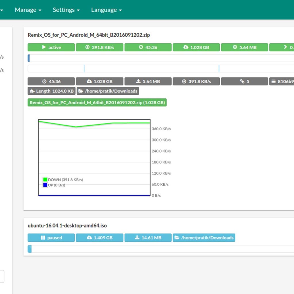Open the Language dropdown menu

106,10
